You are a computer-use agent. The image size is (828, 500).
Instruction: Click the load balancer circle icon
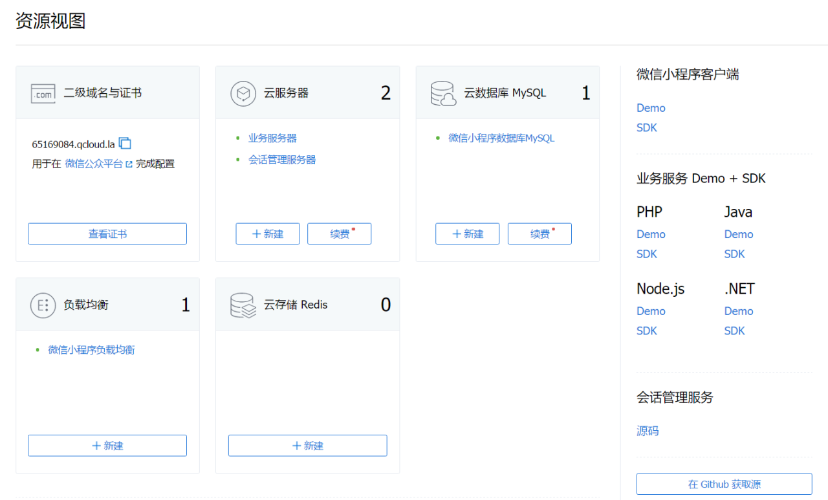point(43,305)
